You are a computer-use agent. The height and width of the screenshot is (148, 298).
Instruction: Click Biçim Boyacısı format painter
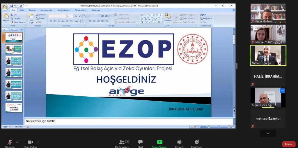coord(18,22)
